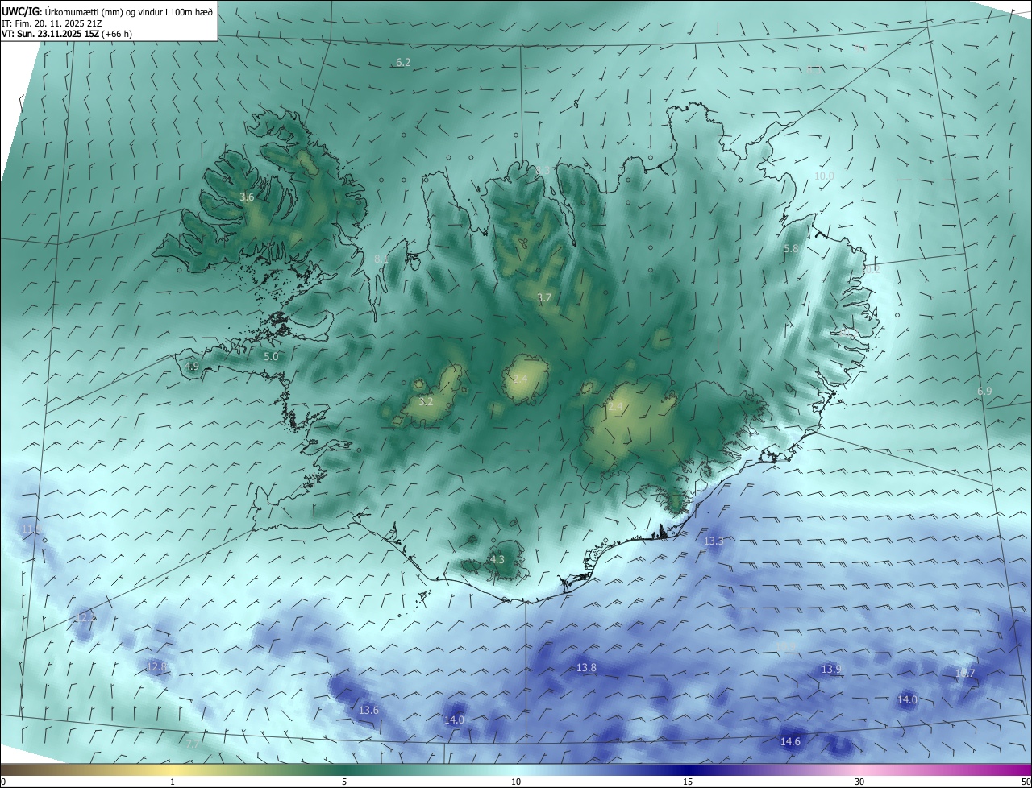Click the 8.1 value in the northwest bay
1032x788 pixels.
(x=381, y=259)
